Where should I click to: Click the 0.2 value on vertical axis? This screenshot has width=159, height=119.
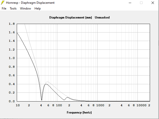click(12, 92)
